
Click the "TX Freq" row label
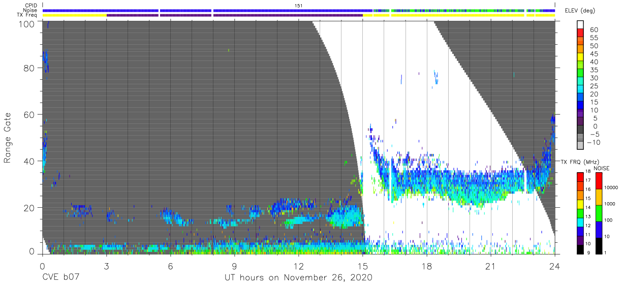point(27,15)
